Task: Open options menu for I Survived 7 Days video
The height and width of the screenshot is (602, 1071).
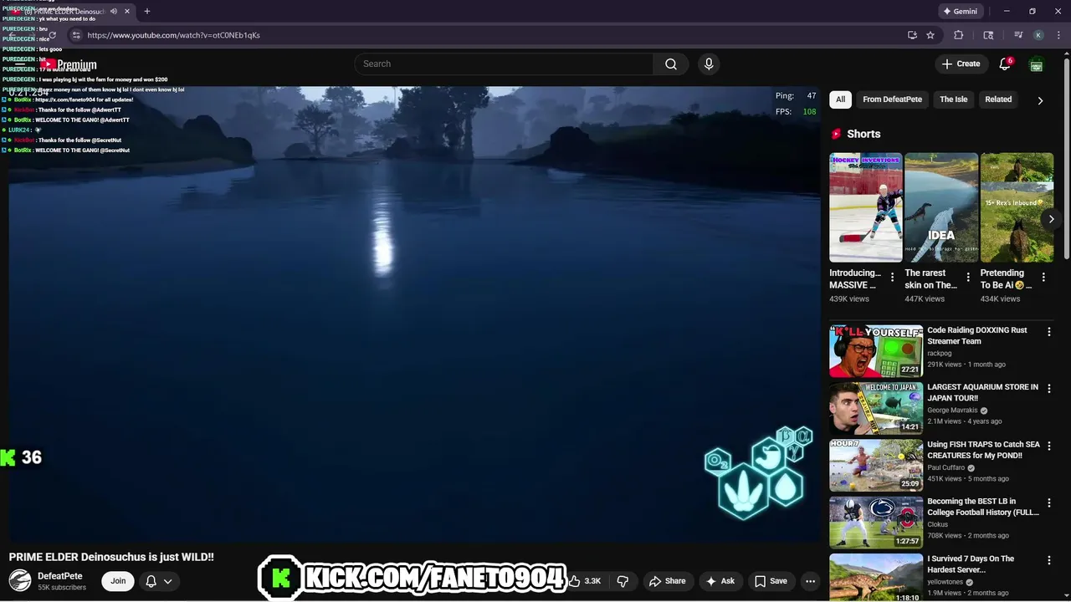Action: point(1048,560)
